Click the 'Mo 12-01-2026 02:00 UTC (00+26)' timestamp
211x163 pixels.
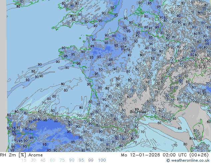point(165,155)
